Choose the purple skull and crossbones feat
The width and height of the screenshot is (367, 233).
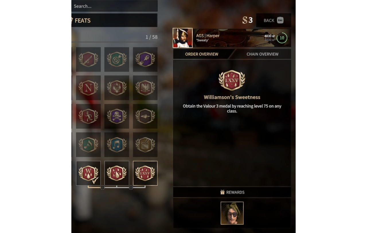pos(117,116)
